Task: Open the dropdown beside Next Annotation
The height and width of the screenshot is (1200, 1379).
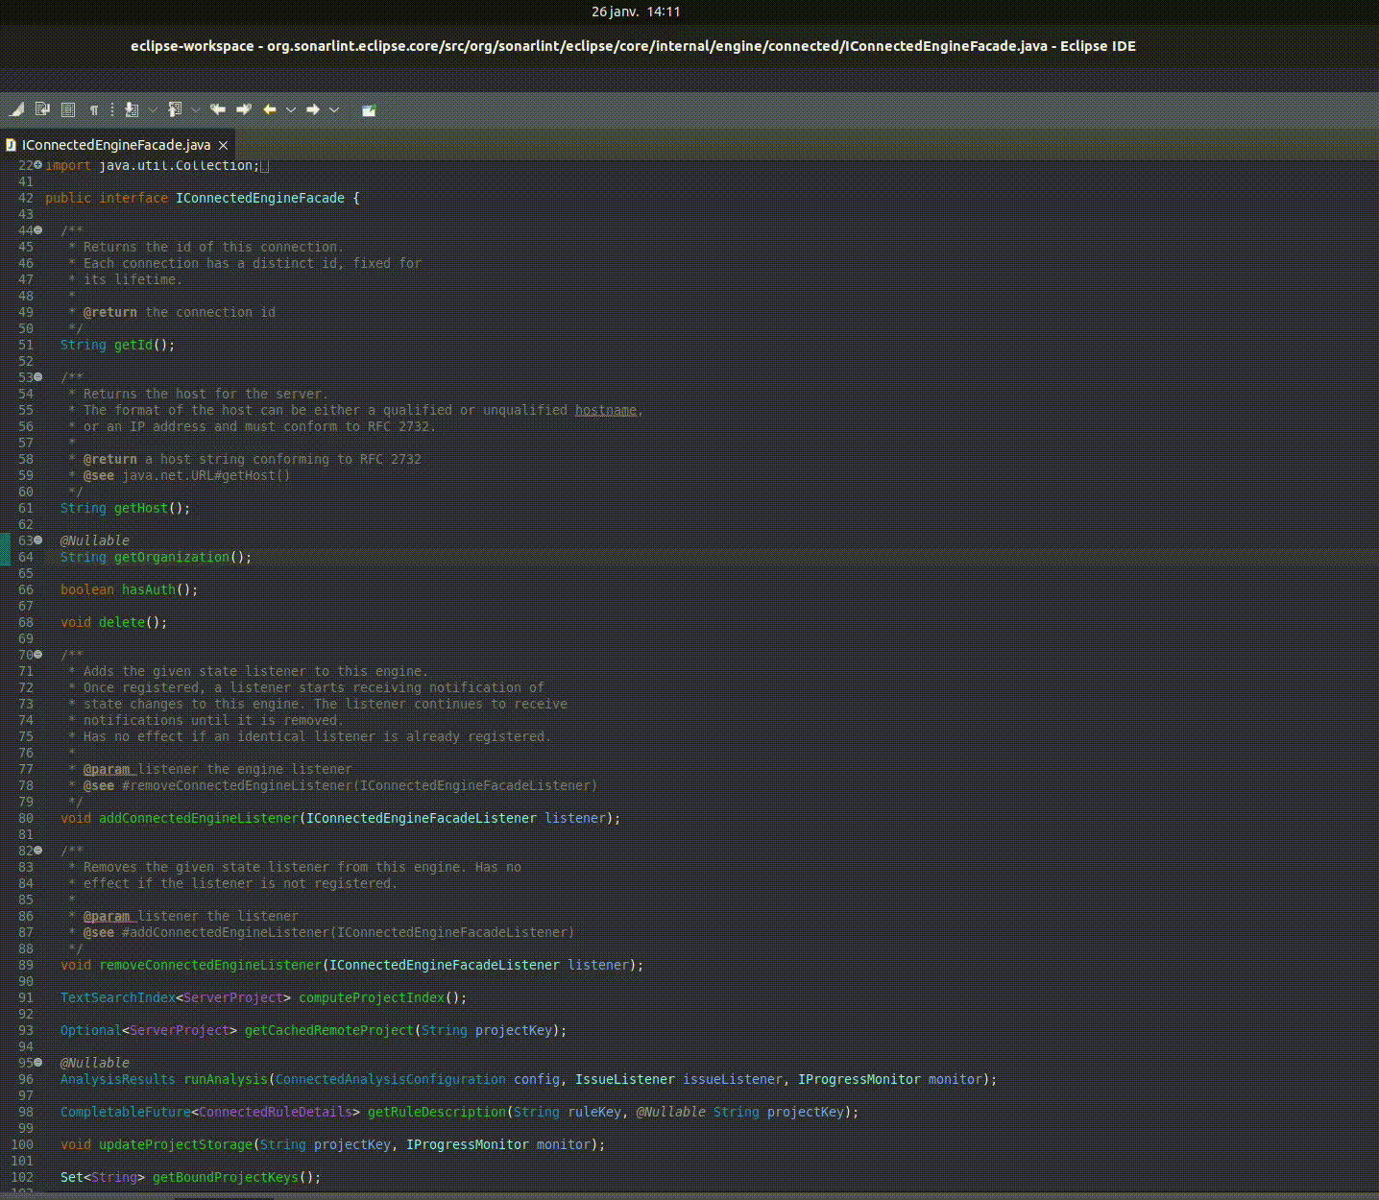Action: coord(154,109)
